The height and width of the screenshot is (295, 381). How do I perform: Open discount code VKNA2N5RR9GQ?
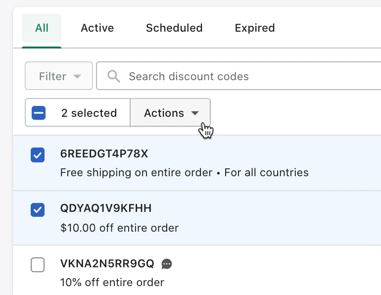(107, 263)
